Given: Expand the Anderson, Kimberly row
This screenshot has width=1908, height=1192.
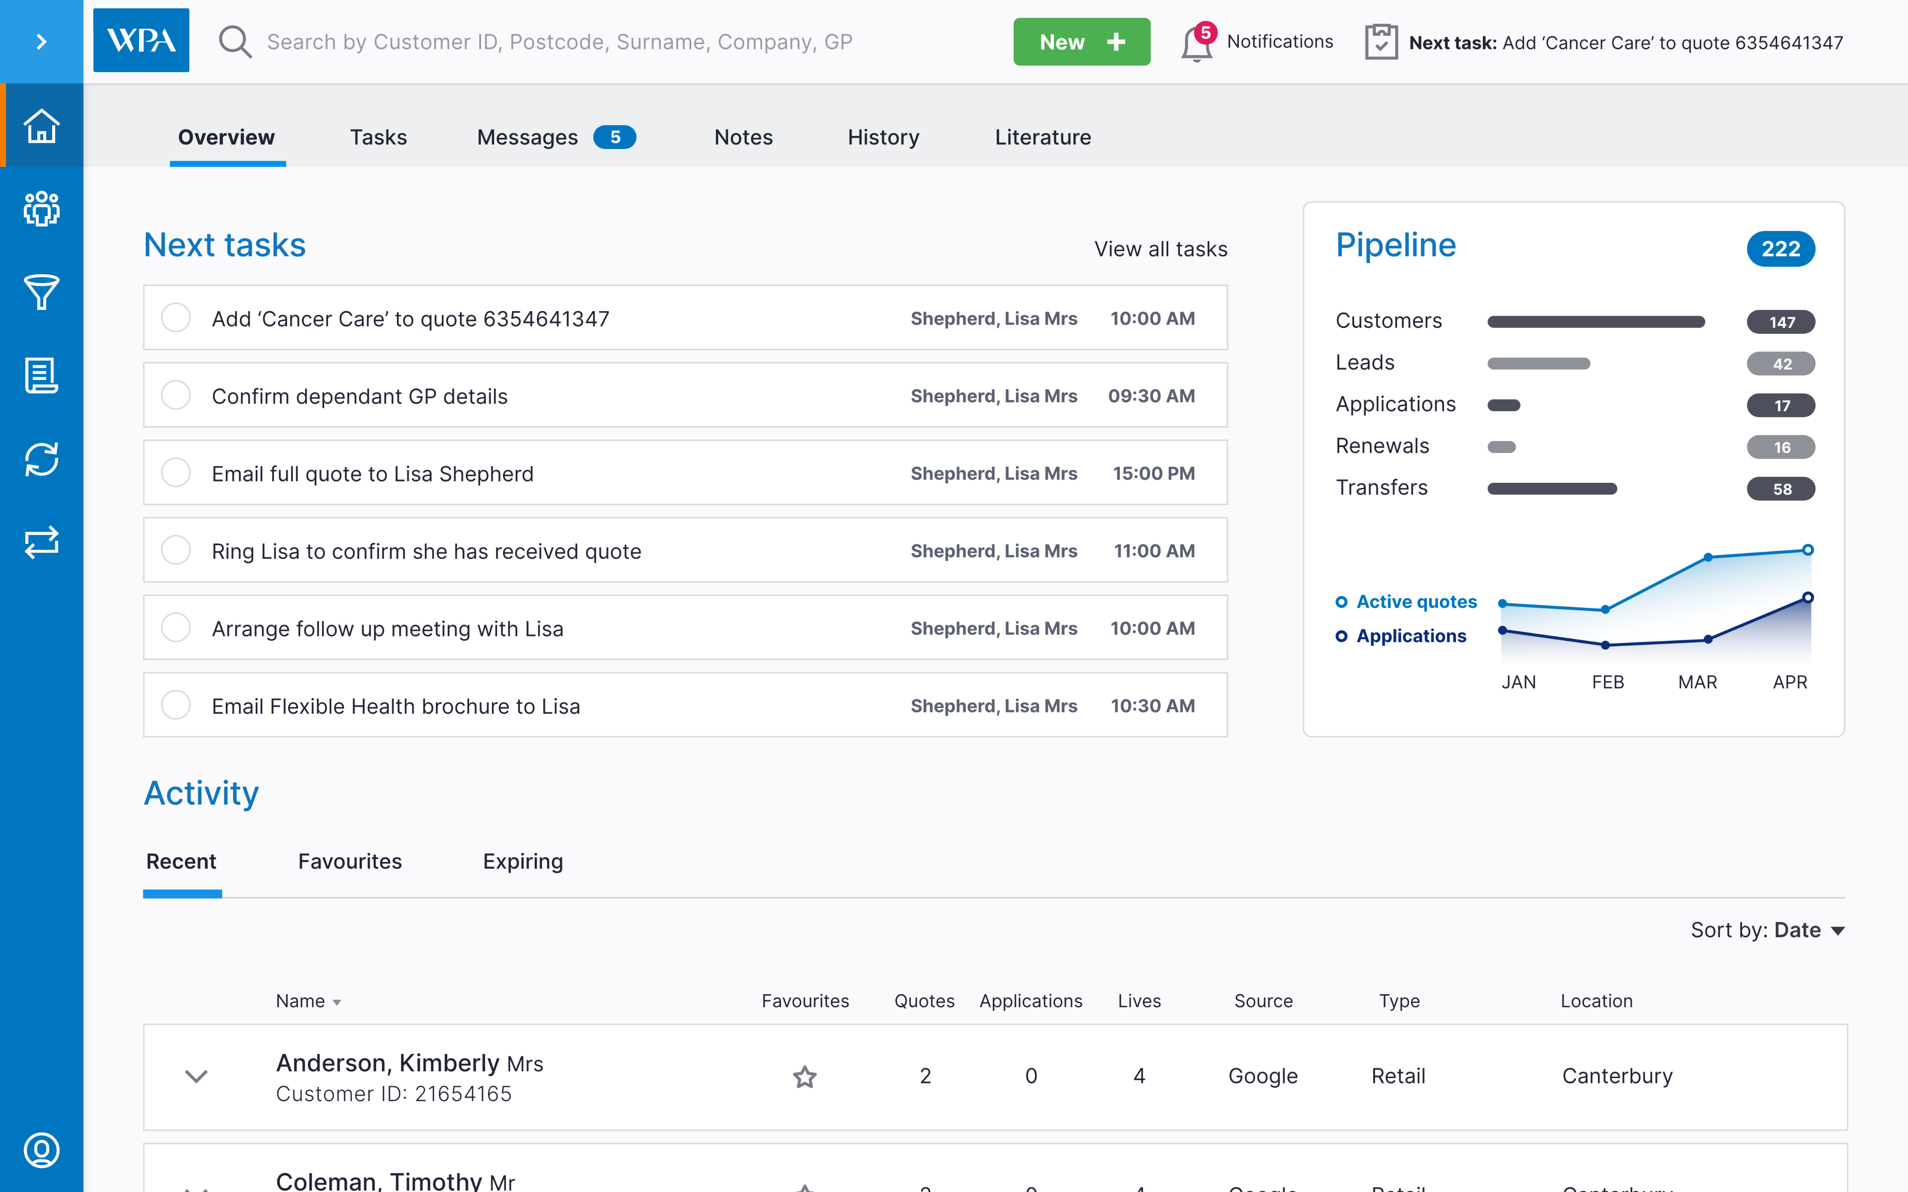Looking at the screenshot, I should [196, 1076].
